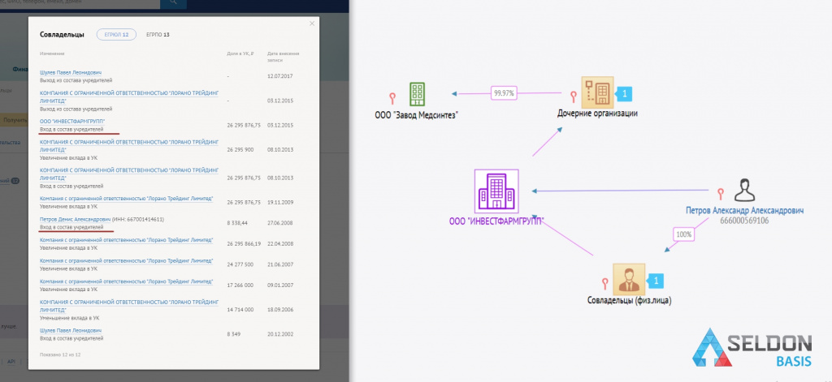Click the person icon of Петров Александр Александрович
Image resolution: width=832 pixels, height=382 pixels.
744,190
